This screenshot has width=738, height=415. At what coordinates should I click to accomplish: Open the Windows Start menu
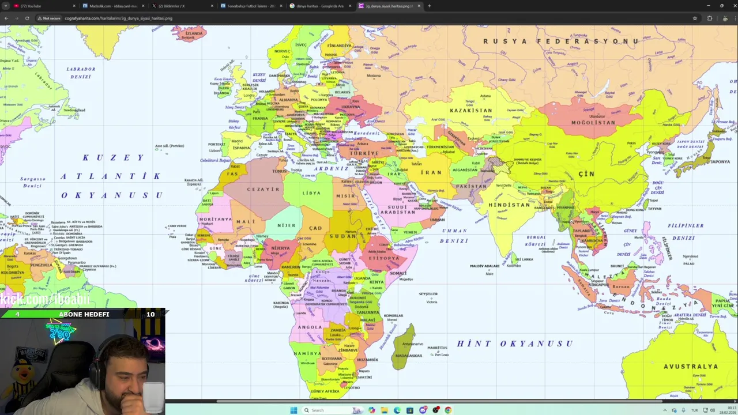(293, 410)
